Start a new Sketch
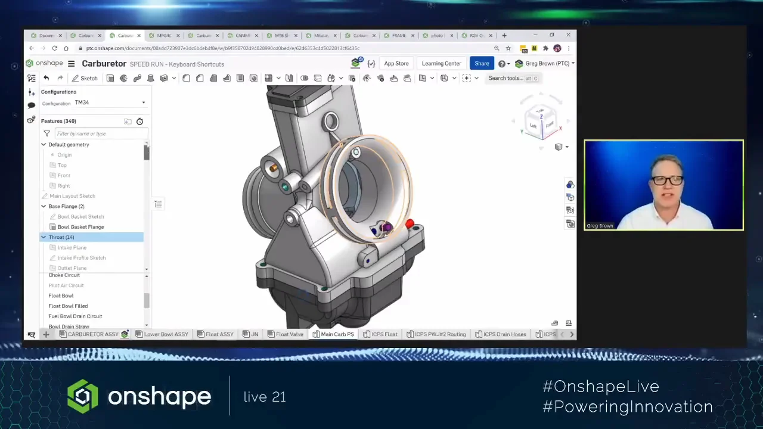The width and height of the screenshot is (763, 429). (x=85, y=78)
